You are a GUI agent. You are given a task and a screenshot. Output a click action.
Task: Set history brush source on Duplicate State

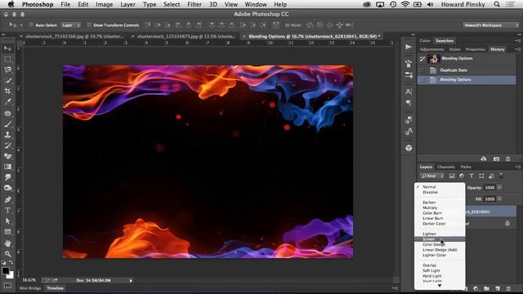pyautogui.click(x=422, y=70)
